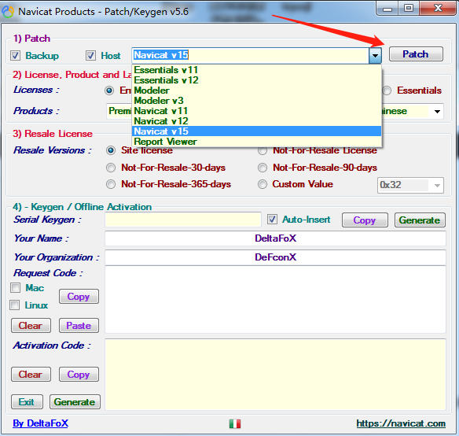This screenshot has height=436, width=459.
Task: Close the keygen window
Action: click(438, 9)
